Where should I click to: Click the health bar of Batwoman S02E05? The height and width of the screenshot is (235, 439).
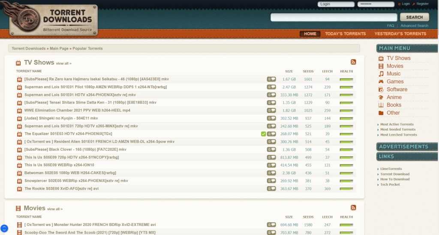click(x=346, y=173)
